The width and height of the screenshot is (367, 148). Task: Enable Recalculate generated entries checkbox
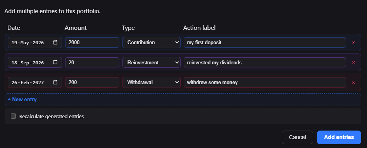pyautogui.click(x=13, y=116)
